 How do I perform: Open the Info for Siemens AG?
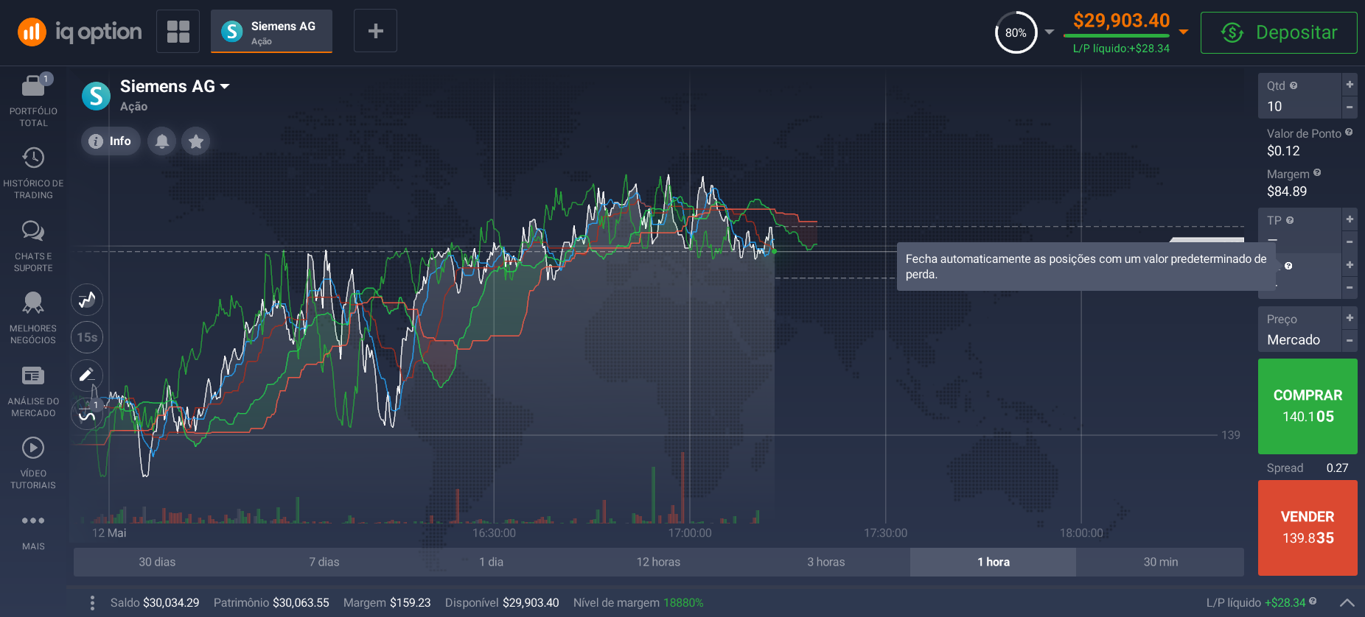pyautogui.click(x=111, y=141)
